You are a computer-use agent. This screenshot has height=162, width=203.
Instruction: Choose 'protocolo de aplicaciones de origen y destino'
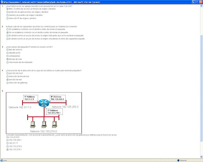[8, 12]
